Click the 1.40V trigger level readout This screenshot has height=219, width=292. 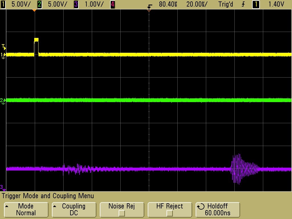point(276,4)
